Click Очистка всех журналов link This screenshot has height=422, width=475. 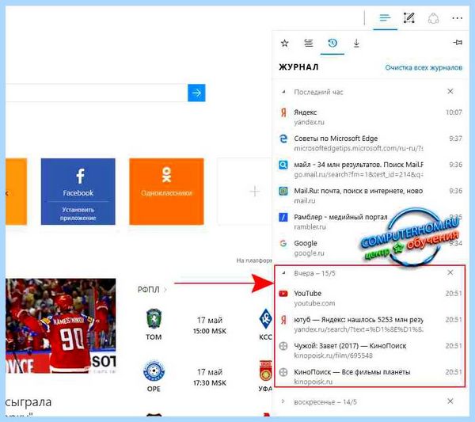click(424, 67)
